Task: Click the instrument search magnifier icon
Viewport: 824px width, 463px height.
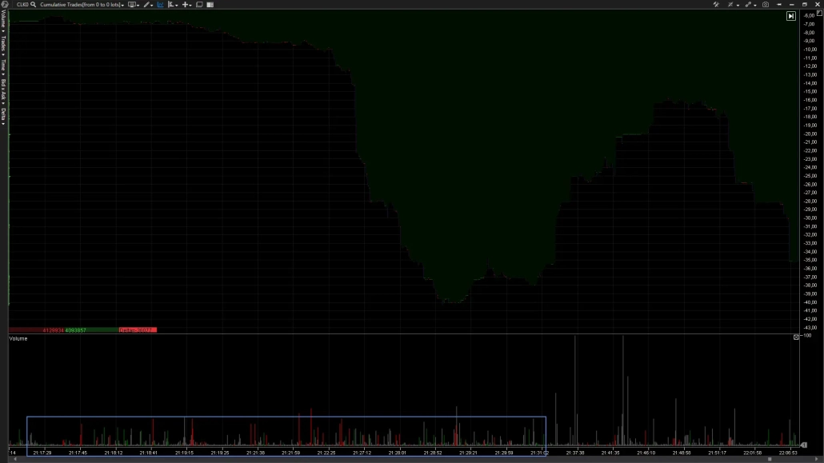Action: [34, 5]
